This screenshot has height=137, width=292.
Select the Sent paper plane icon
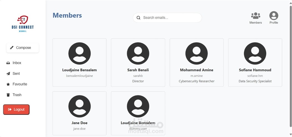coord(8,74)
